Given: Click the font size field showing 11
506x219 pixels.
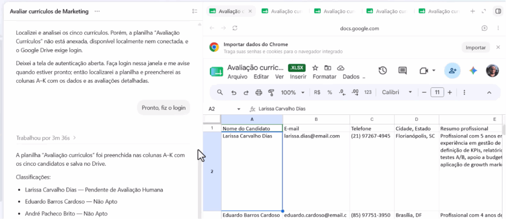Looking at the screenshot, I should 437,92.
